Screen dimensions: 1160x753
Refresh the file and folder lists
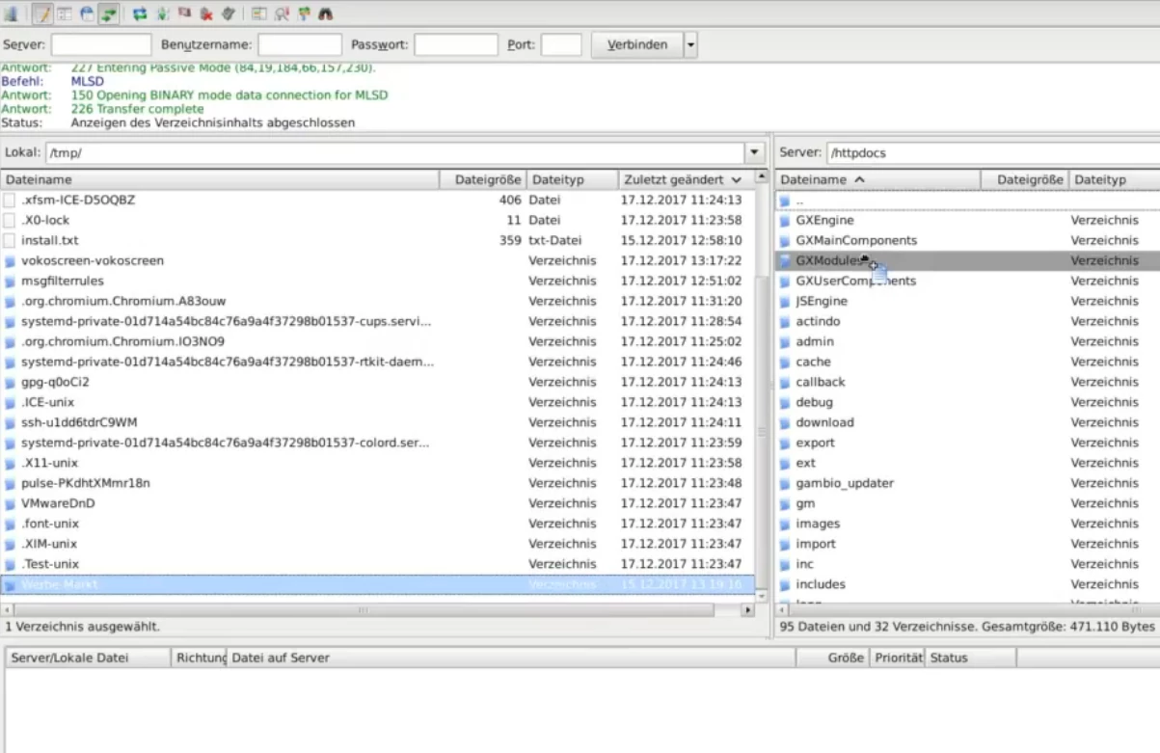click(x=140, y=13)
